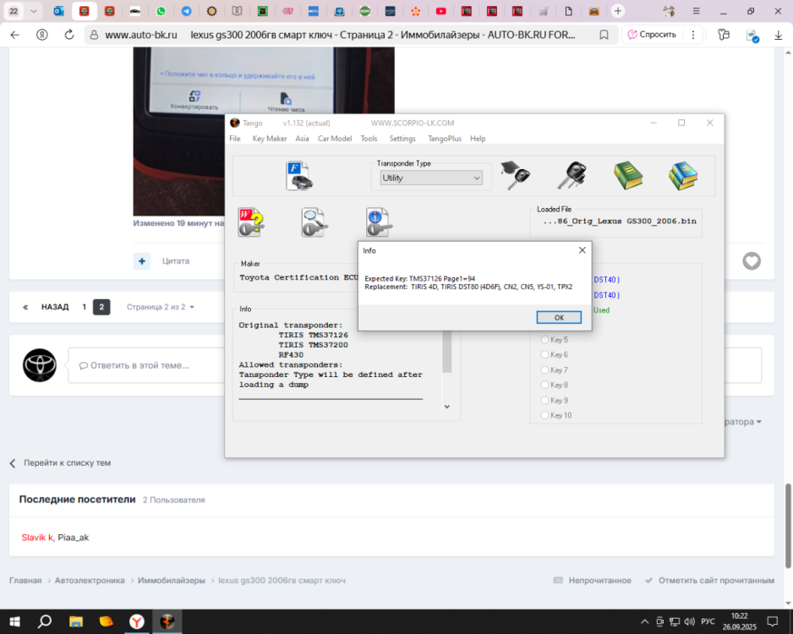The height and width of the screenshot is (634, 793).
Task: Open the TangoPlus menu
Action: [445, 139]
